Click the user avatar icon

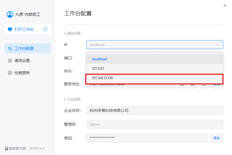pyautogui.click(x=10, y=14)
